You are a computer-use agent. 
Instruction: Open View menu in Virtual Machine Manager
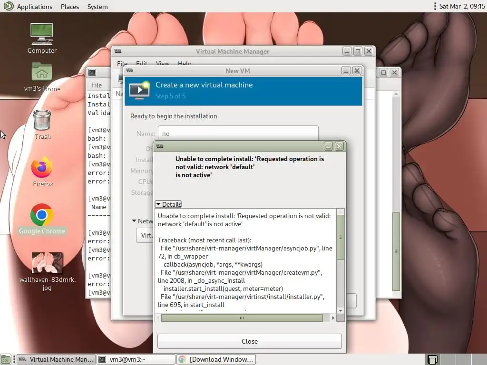[163, 63]
